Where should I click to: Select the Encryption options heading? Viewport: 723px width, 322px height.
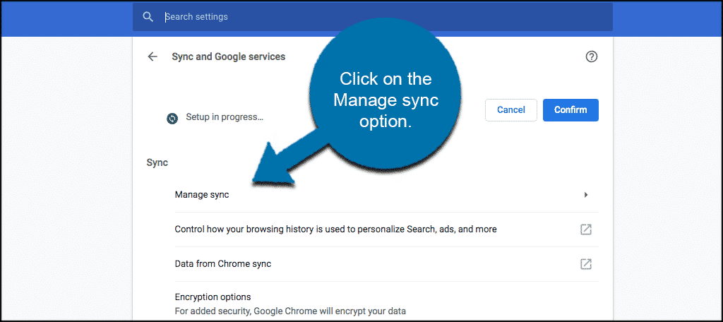click(x=213, y=297)
